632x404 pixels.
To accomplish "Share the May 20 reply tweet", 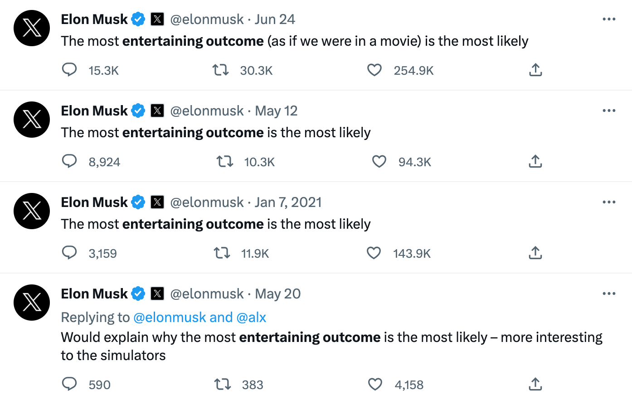I will [535, 384].
